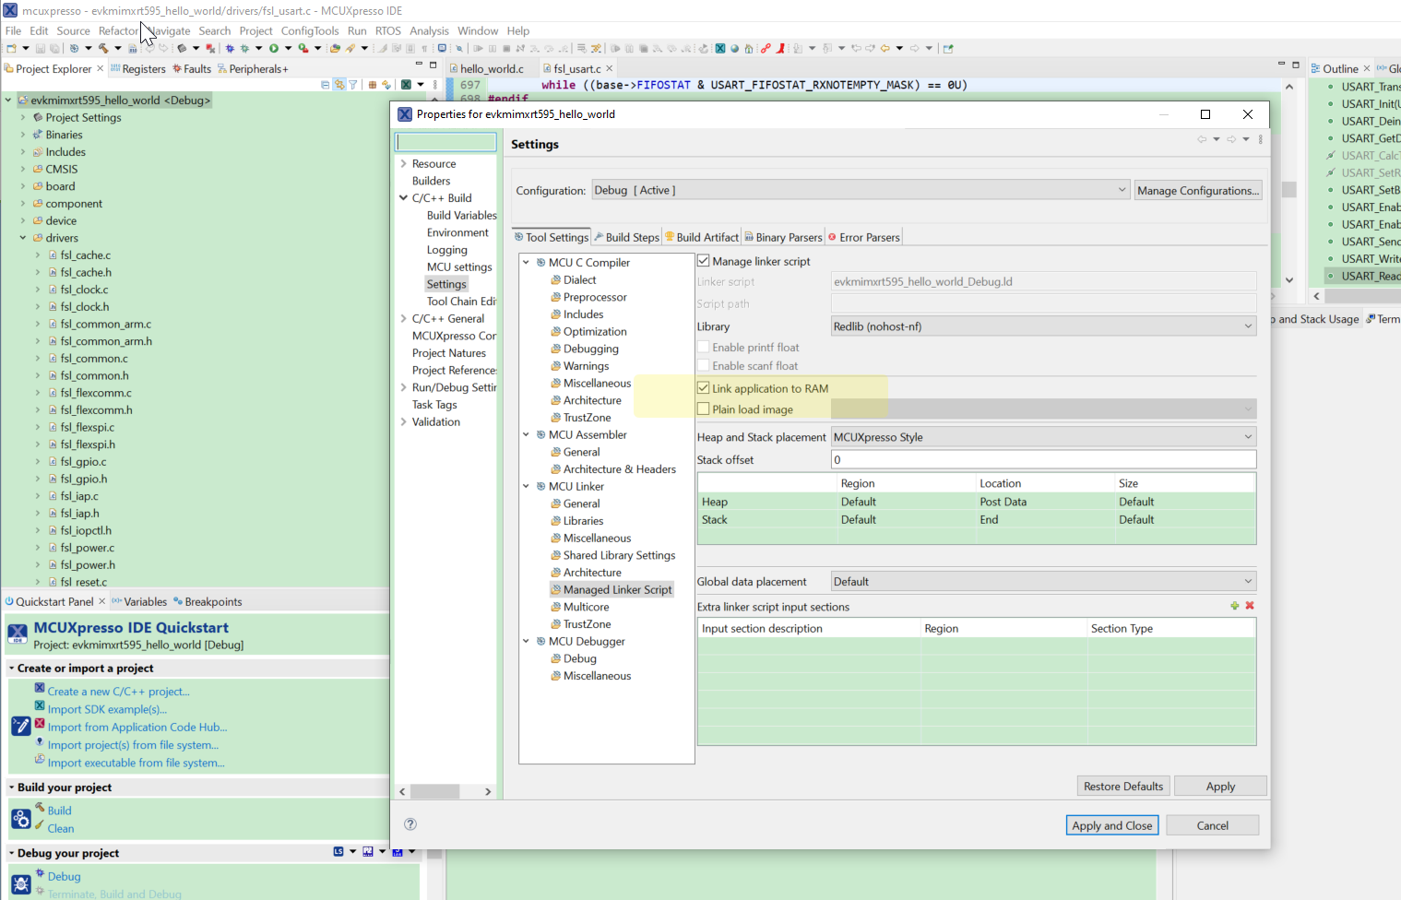Add extra linker script input section with plus icon

tap(1234, 606)
